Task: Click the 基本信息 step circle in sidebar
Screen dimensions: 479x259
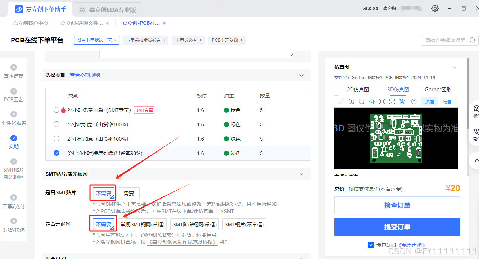Action: click(x=14, y=67)
